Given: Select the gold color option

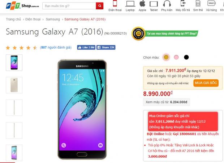Looking at the screenshot, I should click(166, 57).
